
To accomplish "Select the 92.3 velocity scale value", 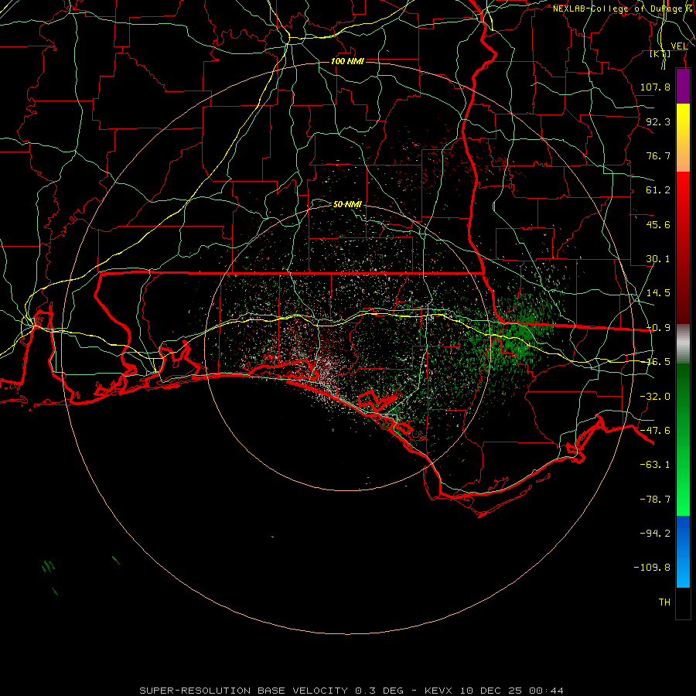I will [x=658, y=121].
